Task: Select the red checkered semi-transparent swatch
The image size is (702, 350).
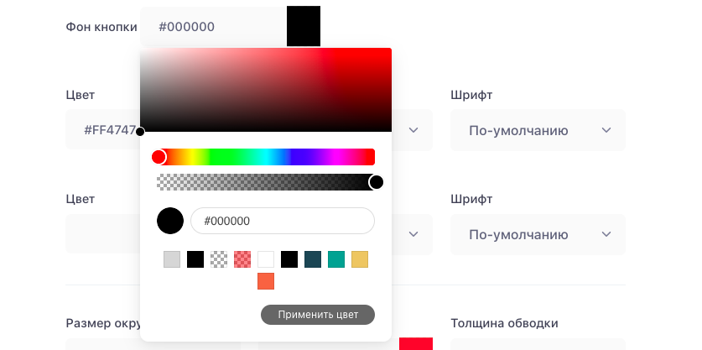Action: pyautogui.click(x=242, y=259)
